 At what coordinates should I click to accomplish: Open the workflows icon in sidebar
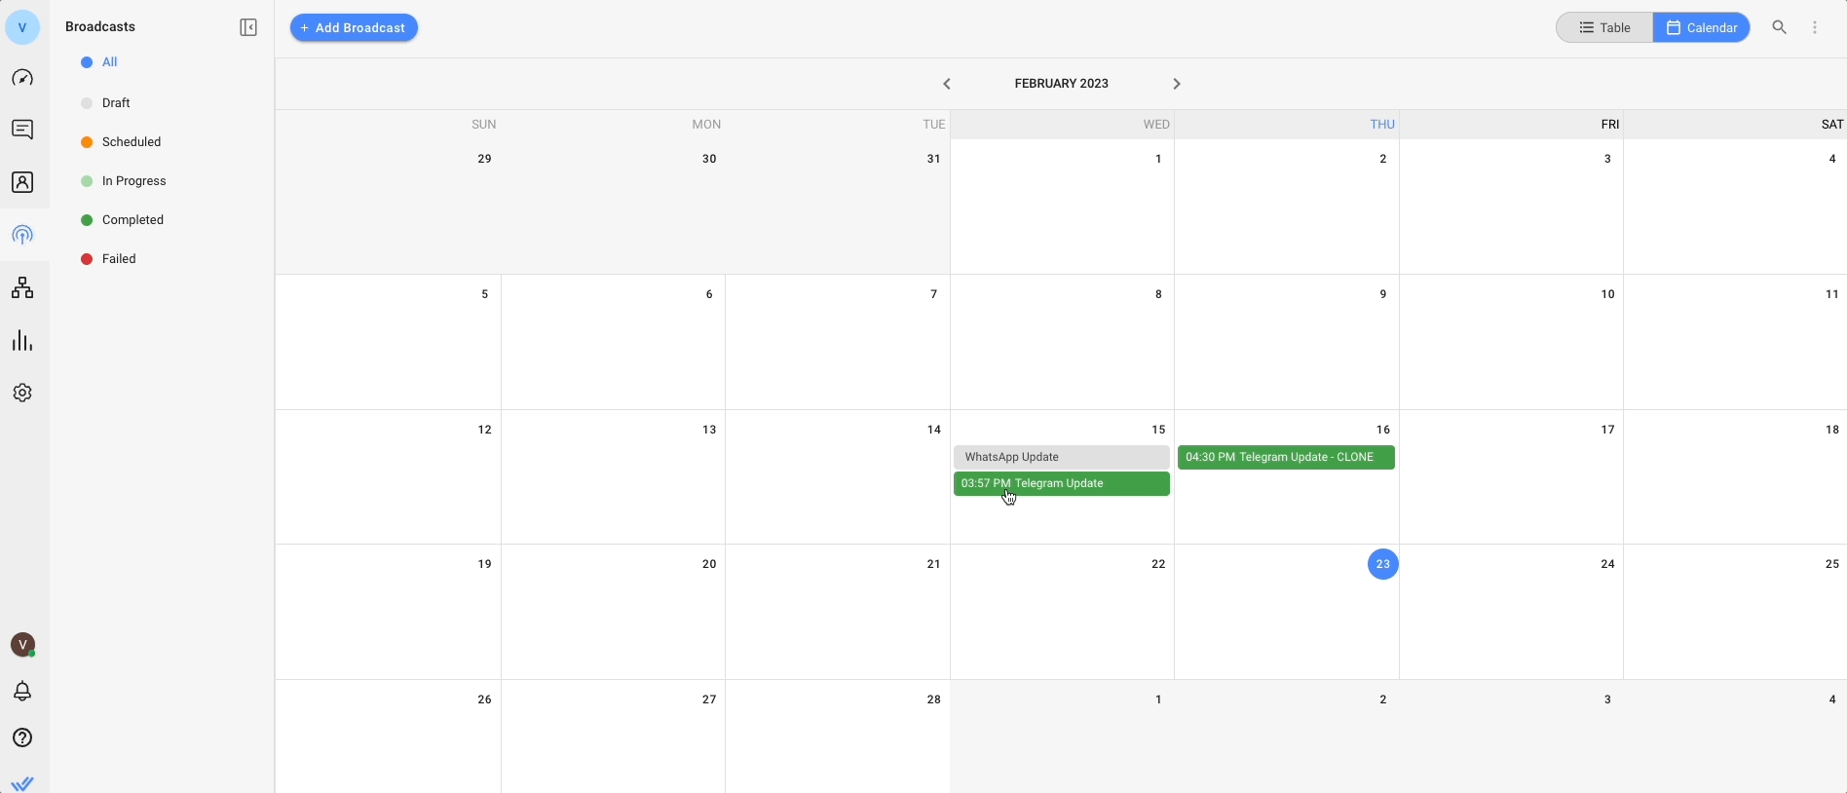point(22,288)
